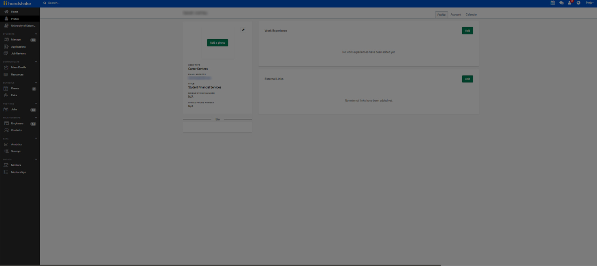Viewport: 597px width, 266px height.
Task: Open the Job Reviews icon
Action: 6,53
